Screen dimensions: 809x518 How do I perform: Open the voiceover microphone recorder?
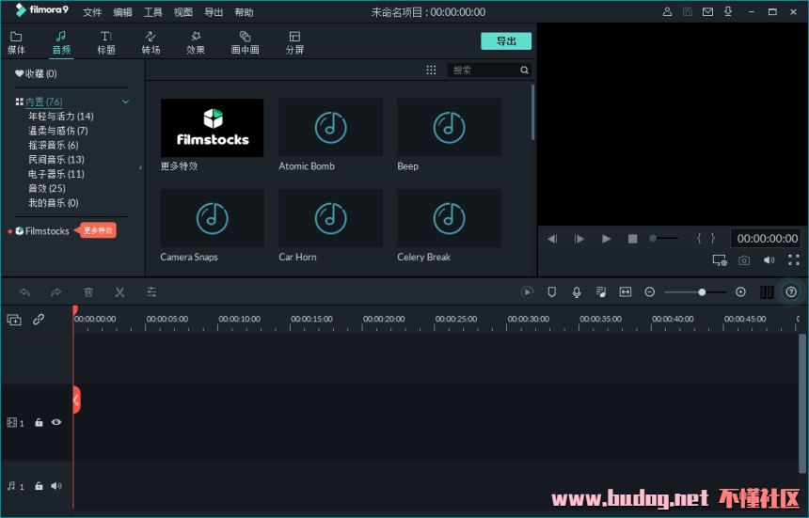click(576, 292)
